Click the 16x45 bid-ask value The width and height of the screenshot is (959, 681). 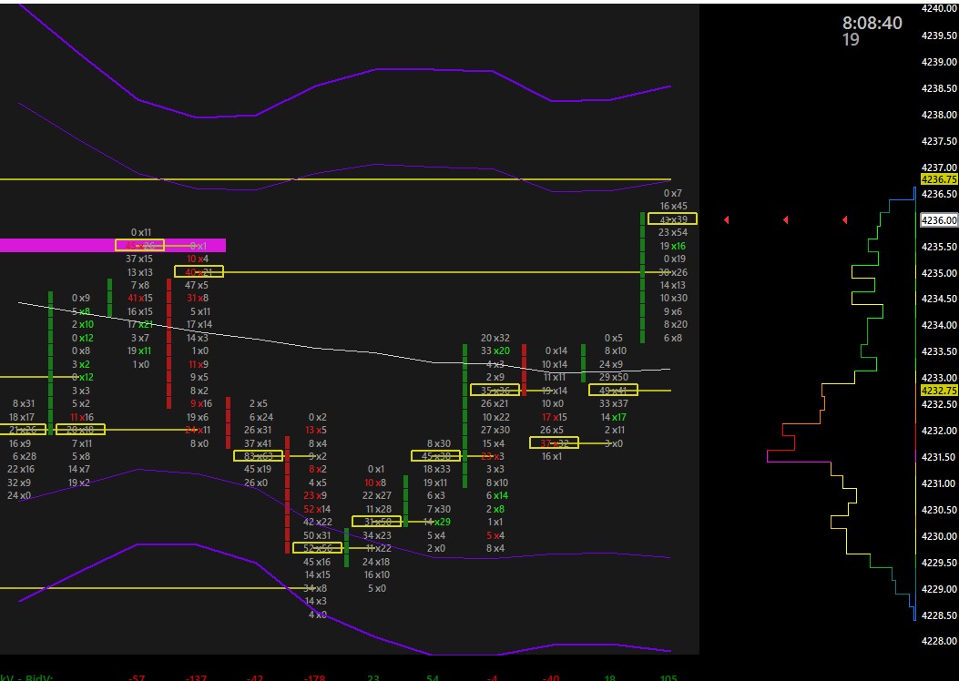tap(673, 206)
